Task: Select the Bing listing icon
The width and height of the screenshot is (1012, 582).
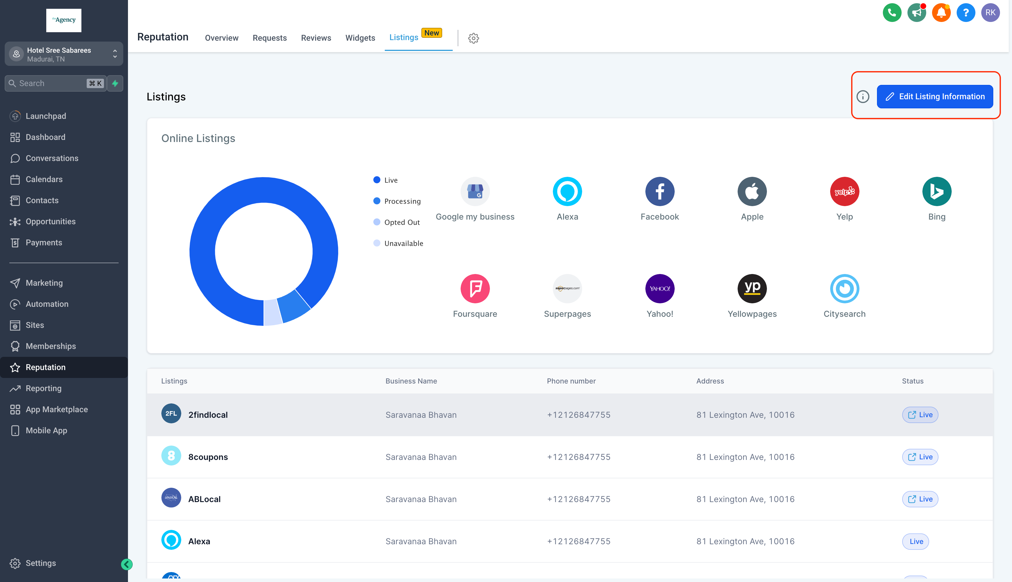Action: 937,191
